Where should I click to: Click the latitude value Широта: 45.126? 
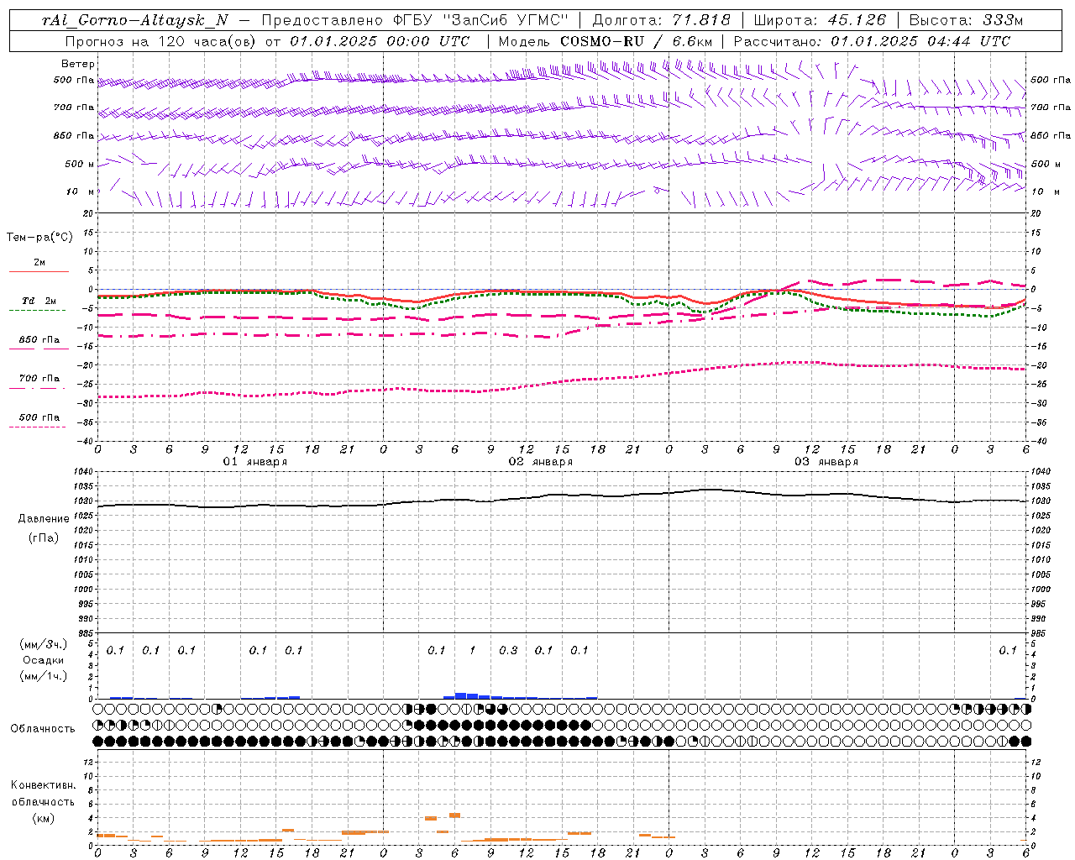click(820, 20)
